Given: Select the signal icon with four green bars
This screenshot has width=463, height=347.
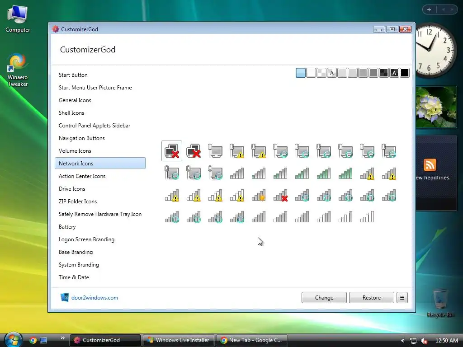Looking at the screenshot, I should click(x=324, y=173).
